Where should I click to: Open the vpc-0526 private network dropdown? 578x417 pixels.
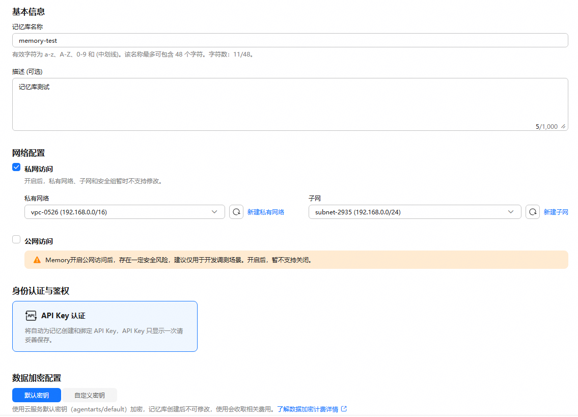(x=125, y=212)
